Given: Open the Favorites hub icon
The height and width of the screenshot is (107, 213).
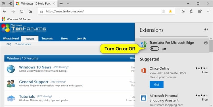Looking at the screenshot, I should (183, 11).
